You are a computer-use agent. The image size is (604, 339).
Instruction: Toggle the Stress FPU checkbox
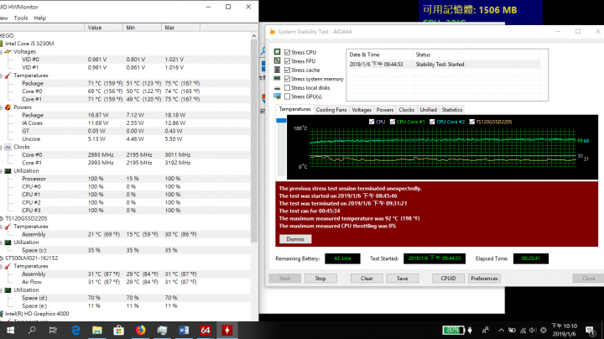pyautogui.click(x=288, y=61)
